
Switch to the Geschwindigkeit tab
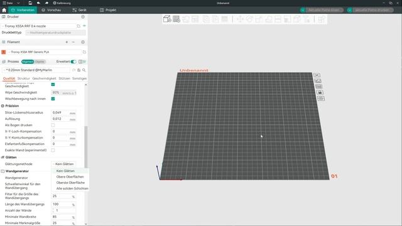tap(44, 78)
